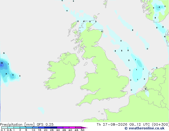Click the 35 legend scale label

pyautogui.click(x=64, y=130)
